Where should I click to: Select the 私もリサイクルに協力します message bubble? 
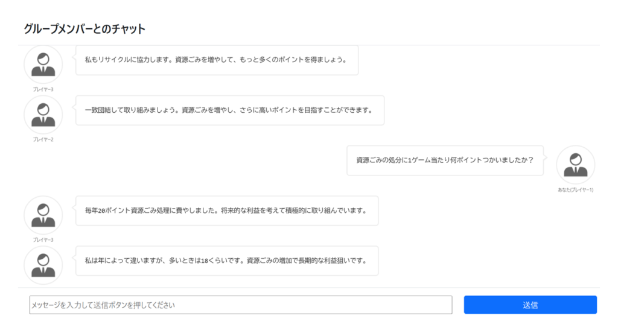point(217,60)
